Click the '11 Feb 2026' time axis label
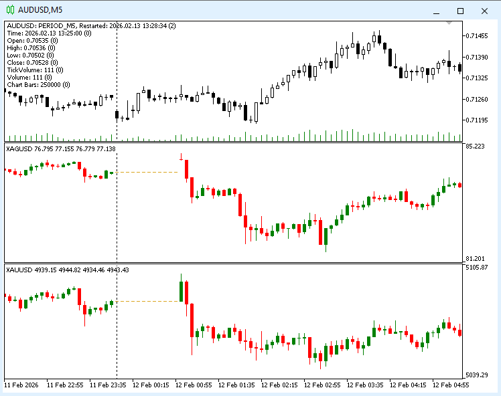Image resolution: width=501 pixels, height=396 pixels. point(21,385)
